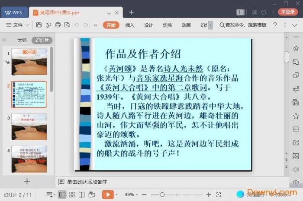Viewport: 303px width, 201px height.
Task: Open the notes layout dropdown in the status bar
Action: click(x=51, y=195)
